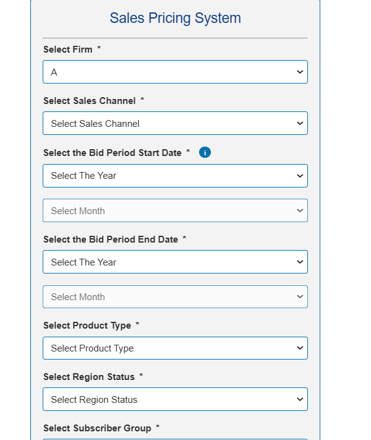The height and width of the screenshot is (440, 371).
Task: Click the chevron arrow on end year field
Action: (300, 262)
